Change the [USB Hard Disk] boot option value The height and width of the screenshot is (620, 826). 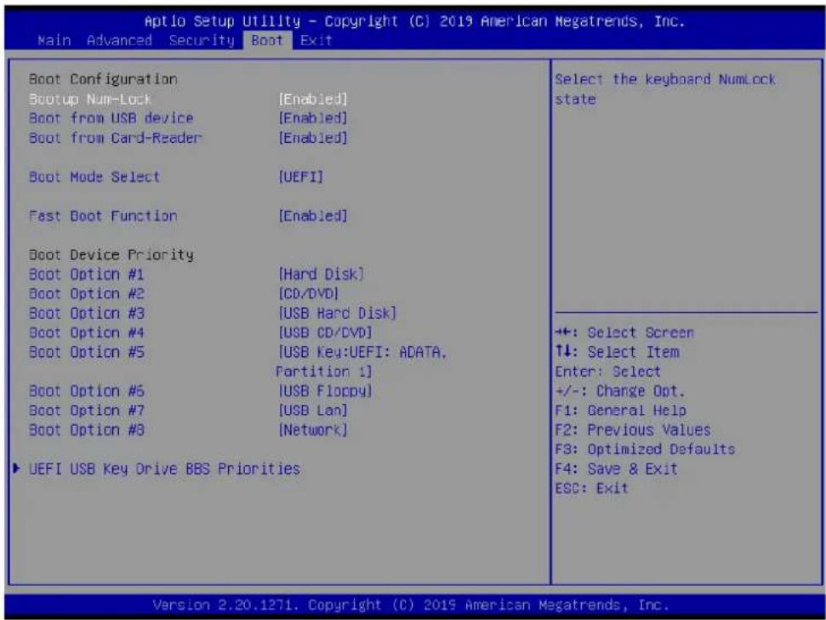337,313
